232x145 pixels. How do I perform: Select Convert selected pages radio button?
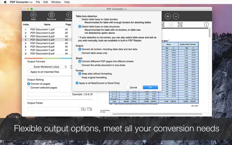29,88
